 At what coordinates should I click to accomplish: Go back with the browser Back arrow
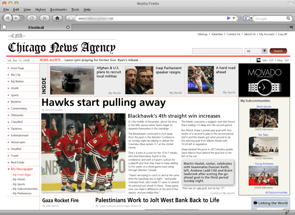(x=8, y=18)
